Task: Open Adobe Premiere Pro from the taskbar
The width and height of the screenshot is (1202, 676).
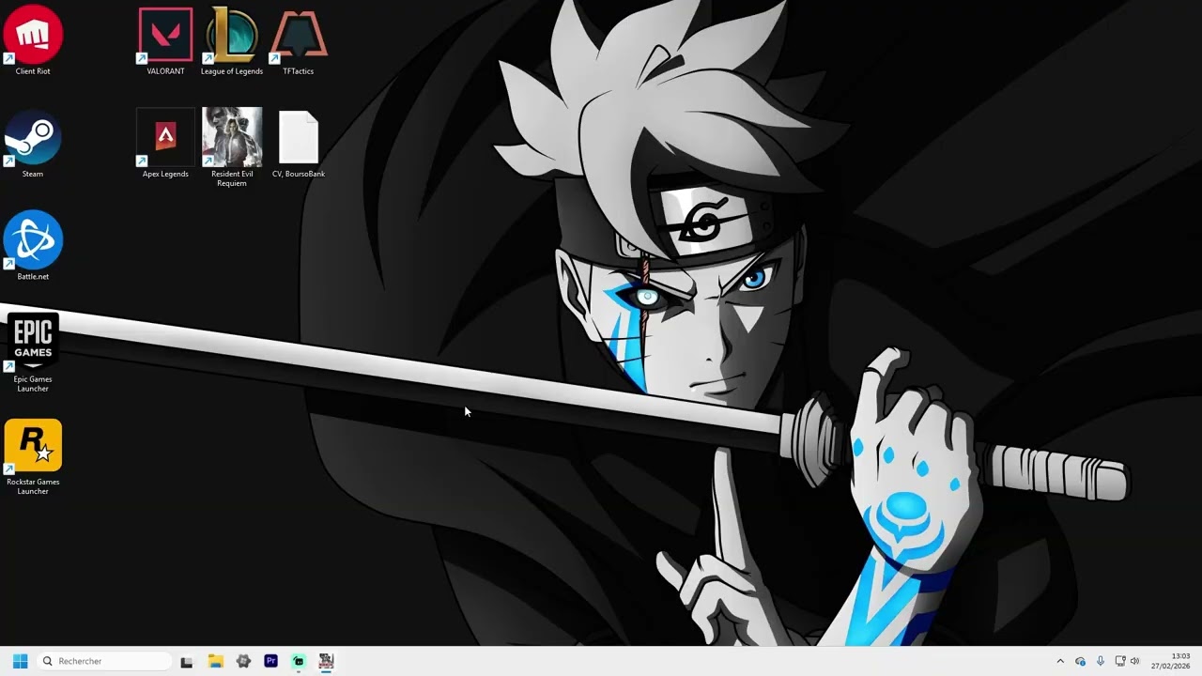Action: (x=270, y=661)
